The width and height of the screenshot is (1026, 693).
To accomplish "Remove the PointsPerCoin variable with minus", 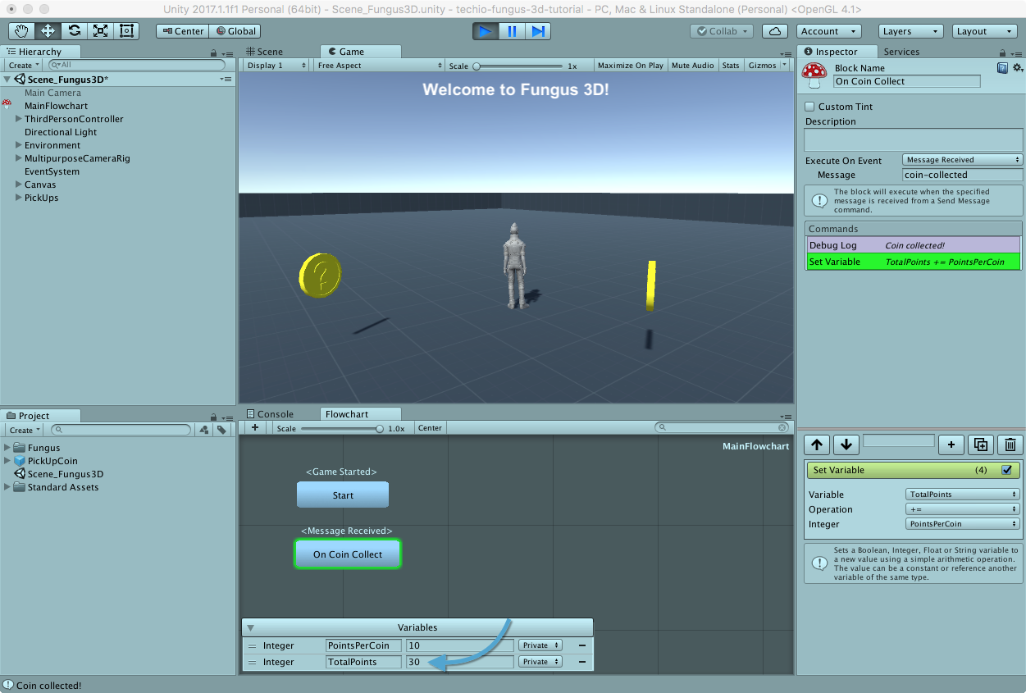I will (582, 645).
